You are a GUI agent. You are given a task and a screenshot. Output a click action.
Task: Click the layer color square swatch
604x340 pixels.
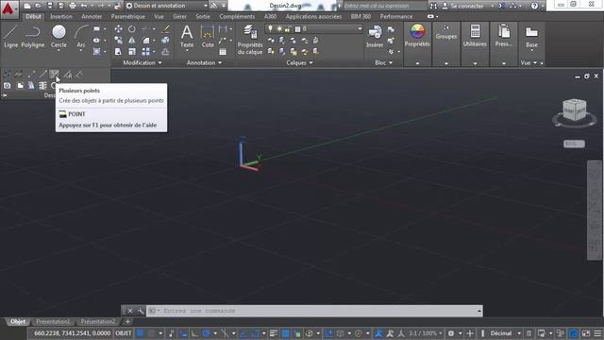click(297, 29)
